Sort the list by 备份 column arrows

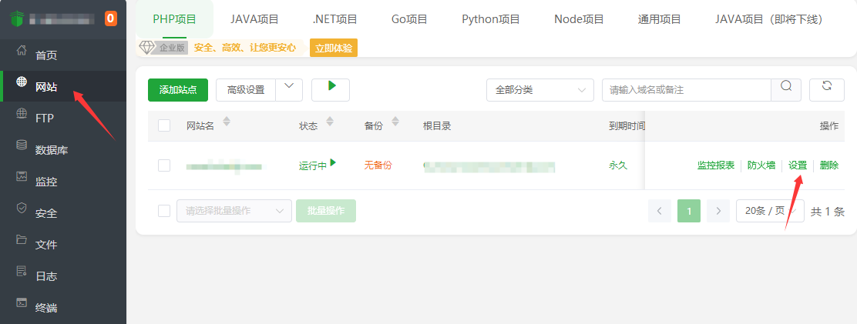[395, 122]
